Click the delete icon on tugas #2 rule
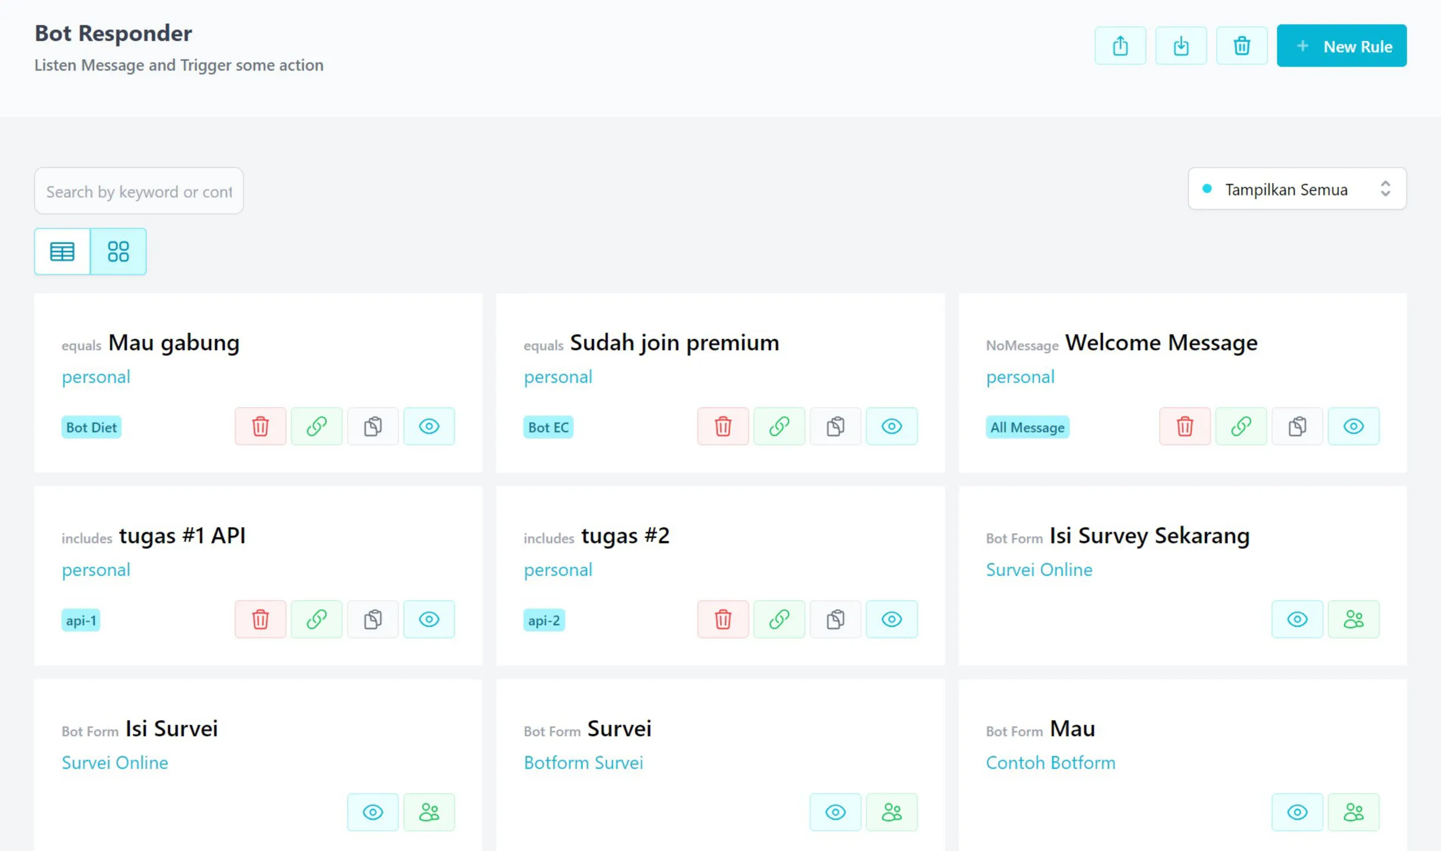The height and width of the screenshot is (851, 1441). pos(723,619)
